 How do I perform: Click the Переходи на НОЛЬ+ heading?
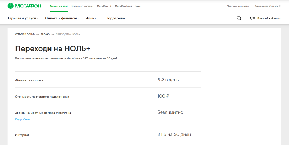pos(53,49)
